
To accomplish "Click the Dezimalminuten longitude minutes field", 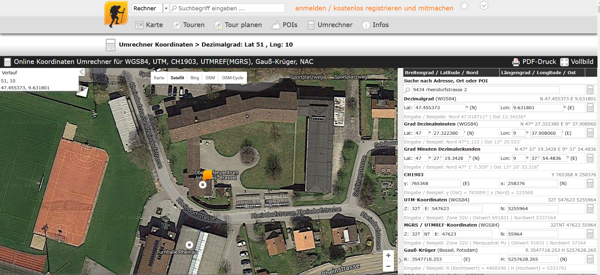I will (x=546, y=133).
